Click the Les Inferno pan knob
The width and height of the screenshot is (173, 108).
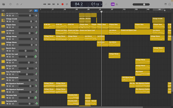click(x=36, y=33)
